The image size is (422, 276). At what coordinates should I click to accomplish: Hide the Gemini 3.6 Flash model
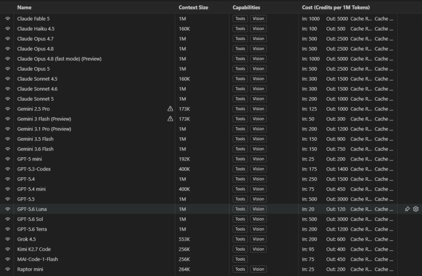[7, 149]
